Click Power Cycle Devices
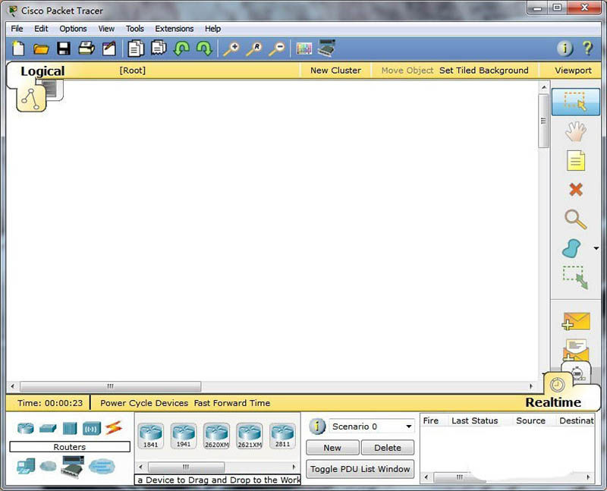Image resolution: width=607 pixels, height=491 pixels. tap(144, 403)
